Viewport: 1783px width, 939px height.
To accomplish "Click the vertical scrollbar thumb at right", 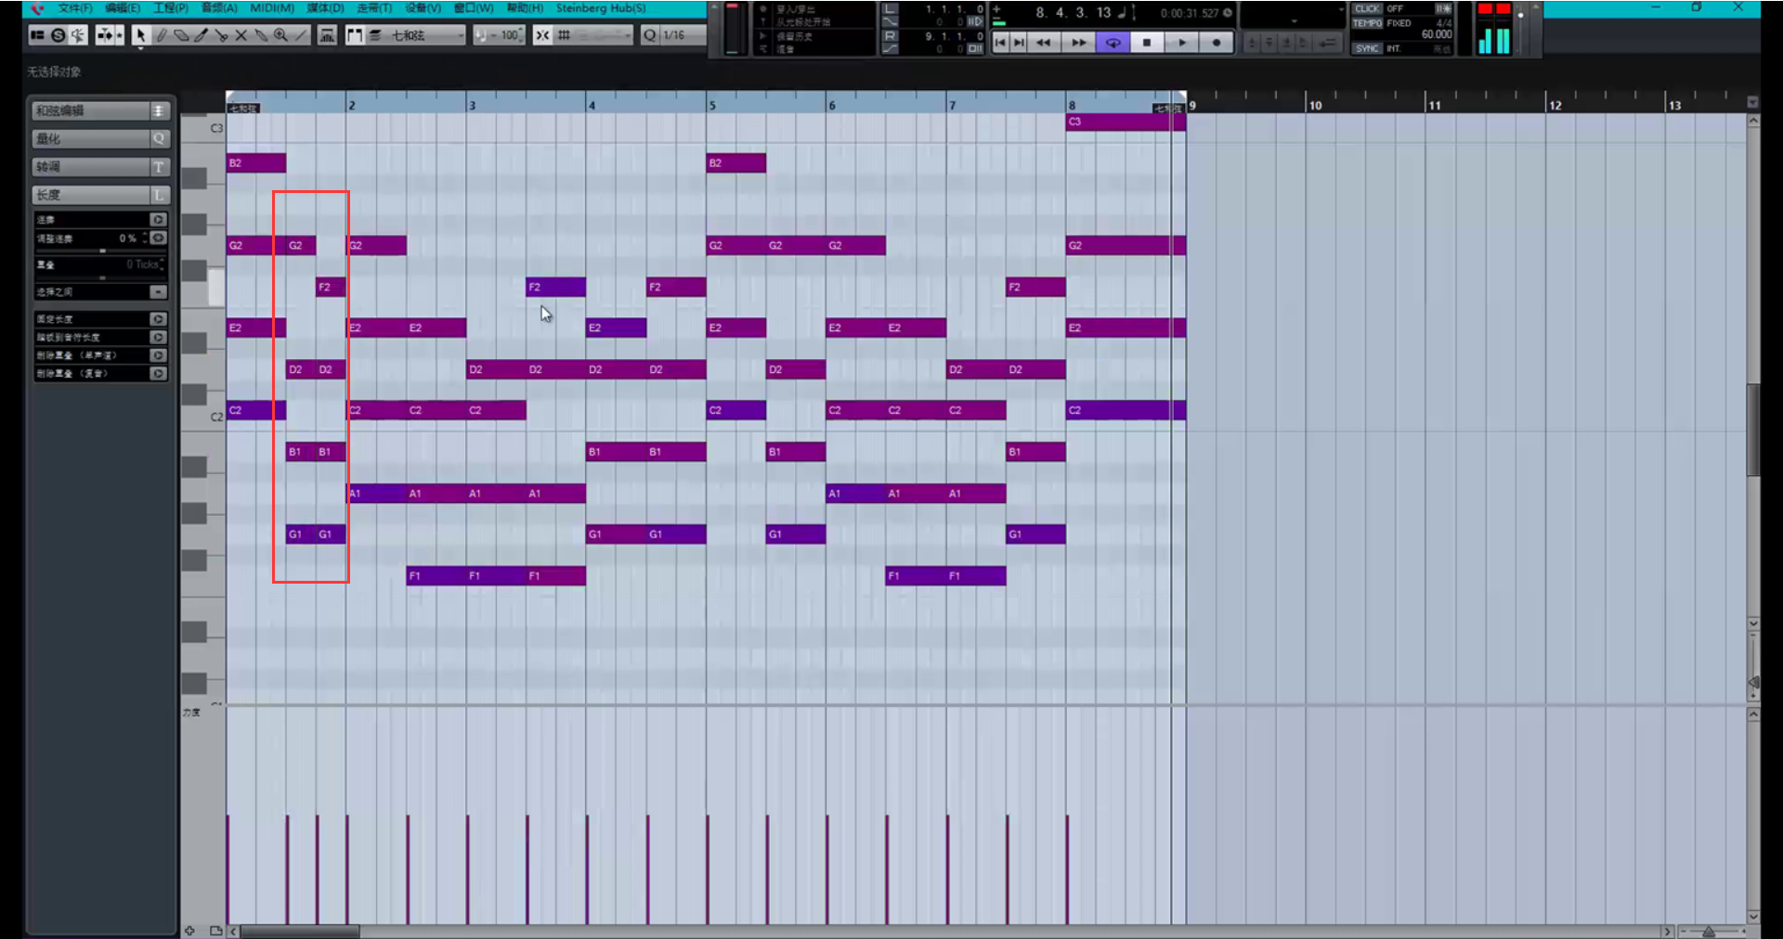I will coord(1753,429).
